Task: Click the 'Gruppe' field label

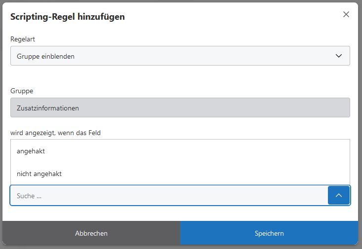Action: coord(22,91)
